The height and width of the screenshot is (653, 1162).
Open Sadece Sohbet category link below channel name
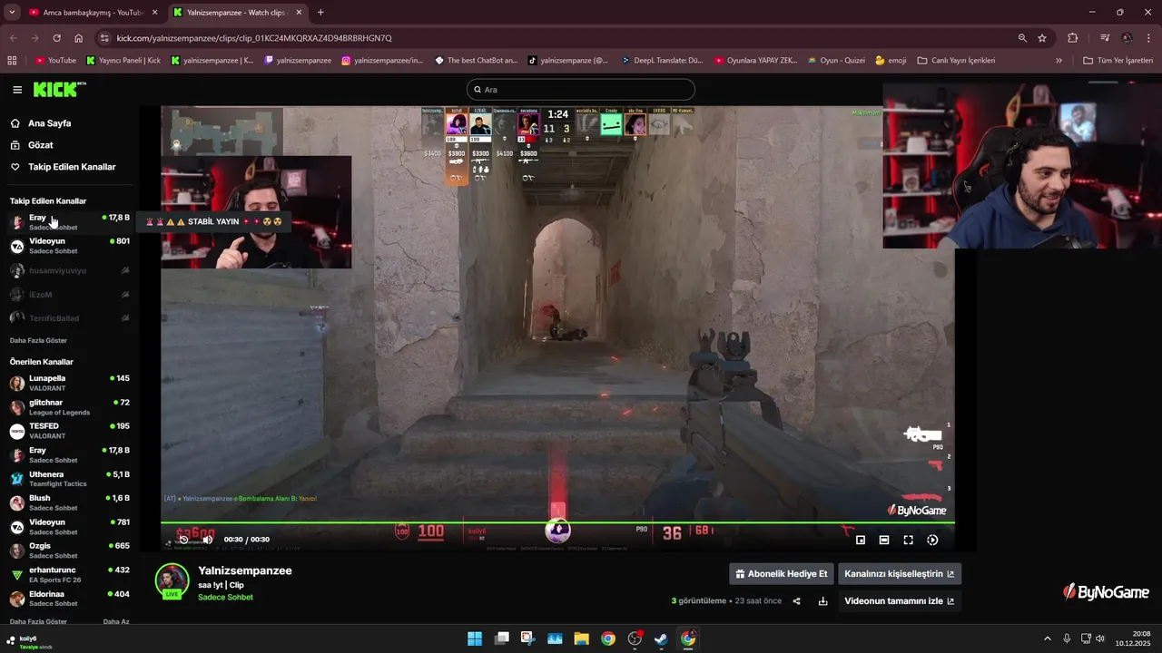pos(225,598)
